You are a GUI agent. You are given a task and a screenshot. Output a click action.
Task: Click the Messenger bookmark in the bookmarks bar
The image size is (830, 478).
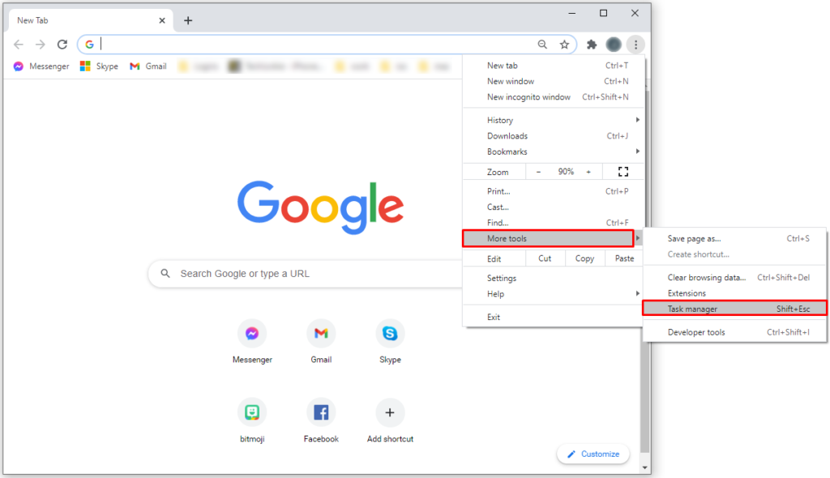point(41,66)
